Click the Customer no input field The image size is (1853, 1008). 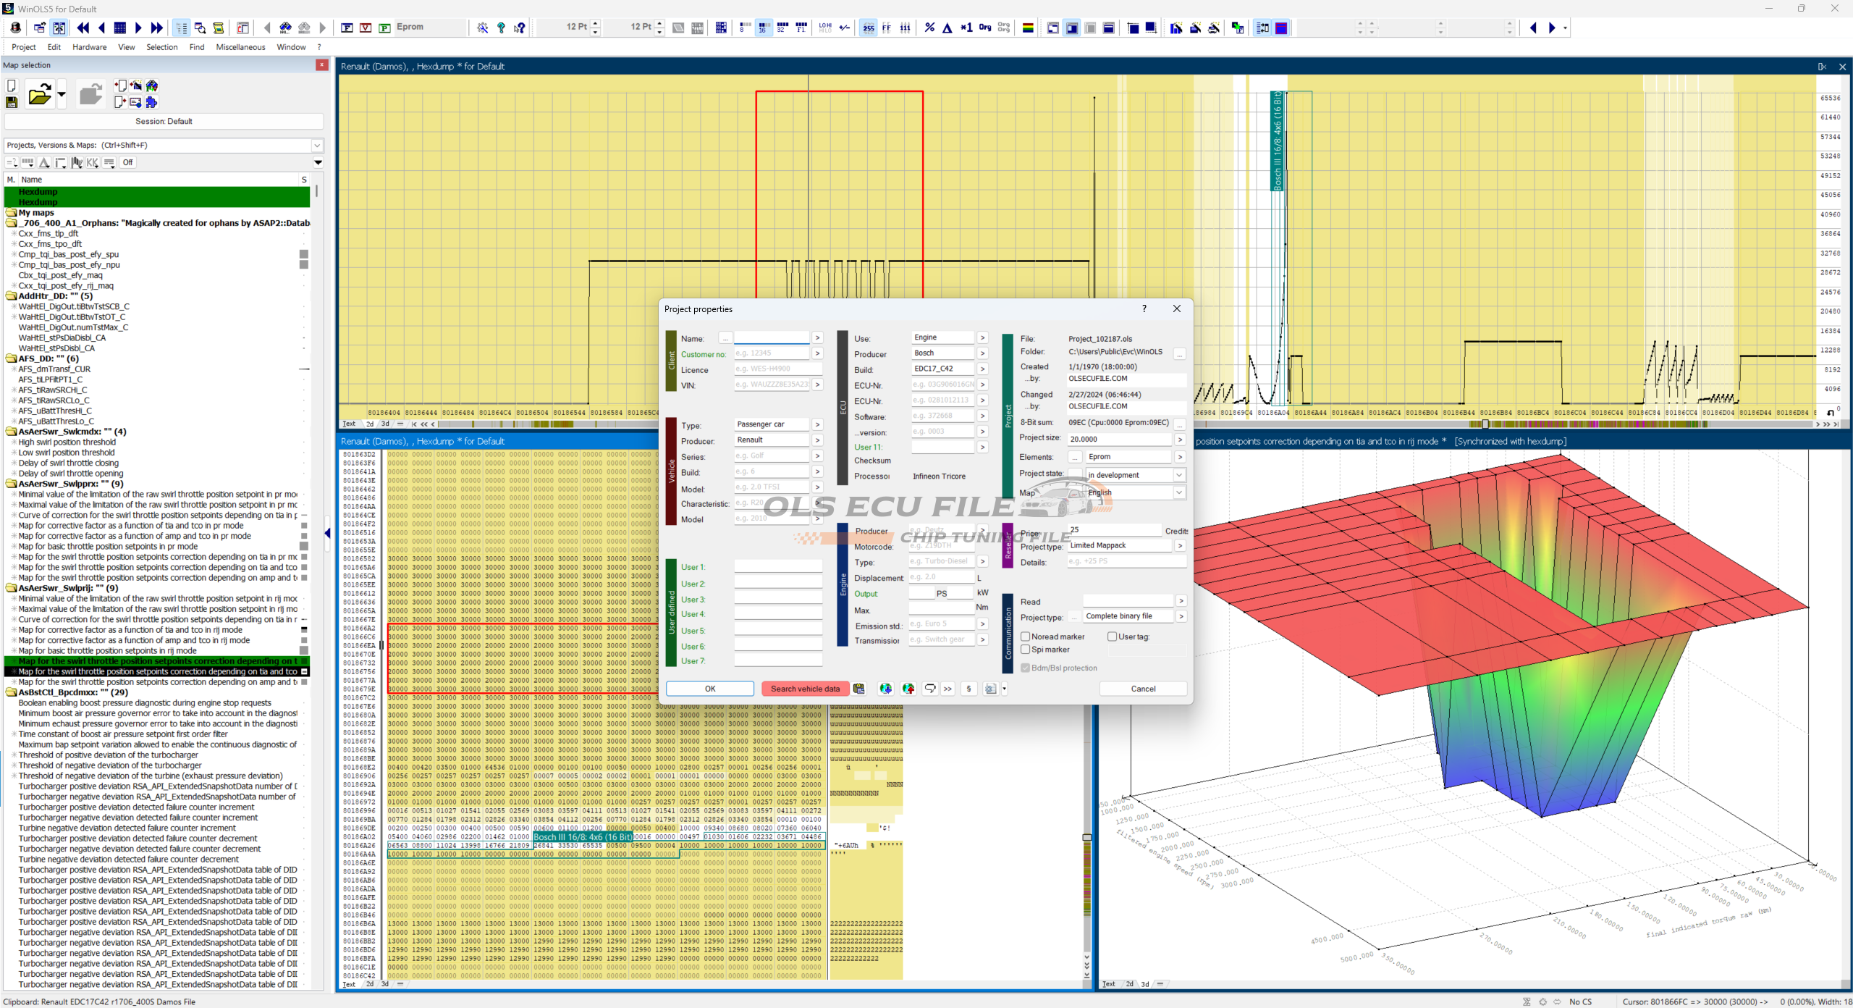click(771, 353)
